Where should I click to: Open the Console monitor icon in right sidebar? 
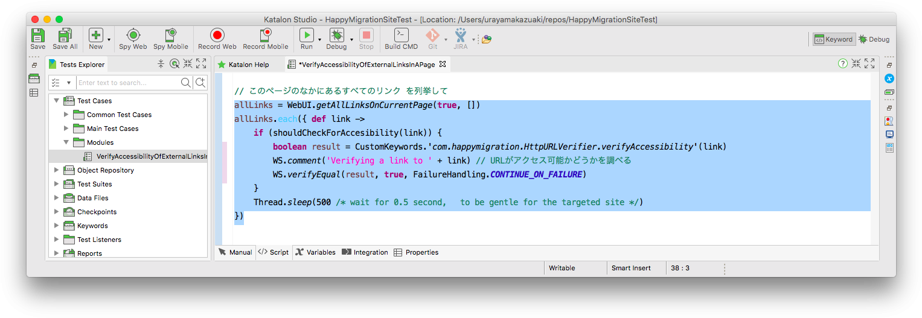(889, 134)
